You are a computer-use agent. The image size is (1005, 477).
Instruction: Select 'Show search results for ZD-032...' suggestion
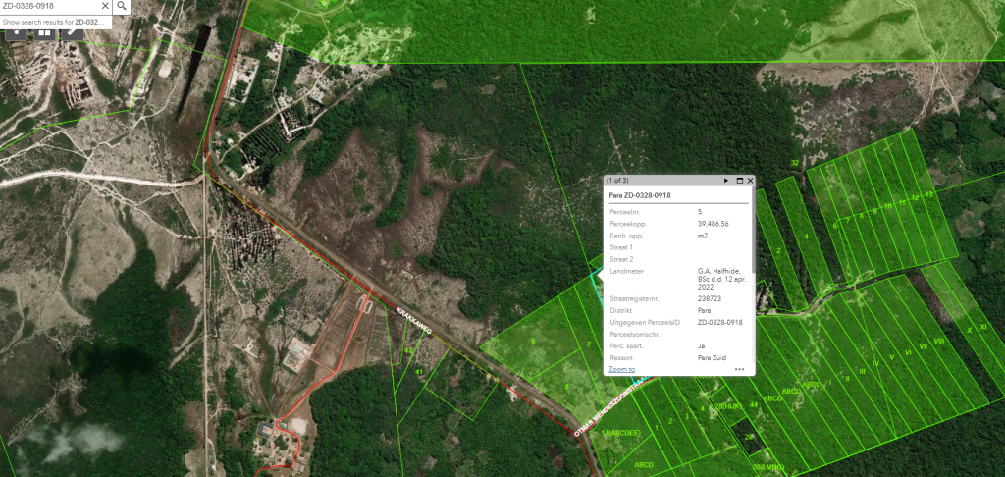(54, 21)
